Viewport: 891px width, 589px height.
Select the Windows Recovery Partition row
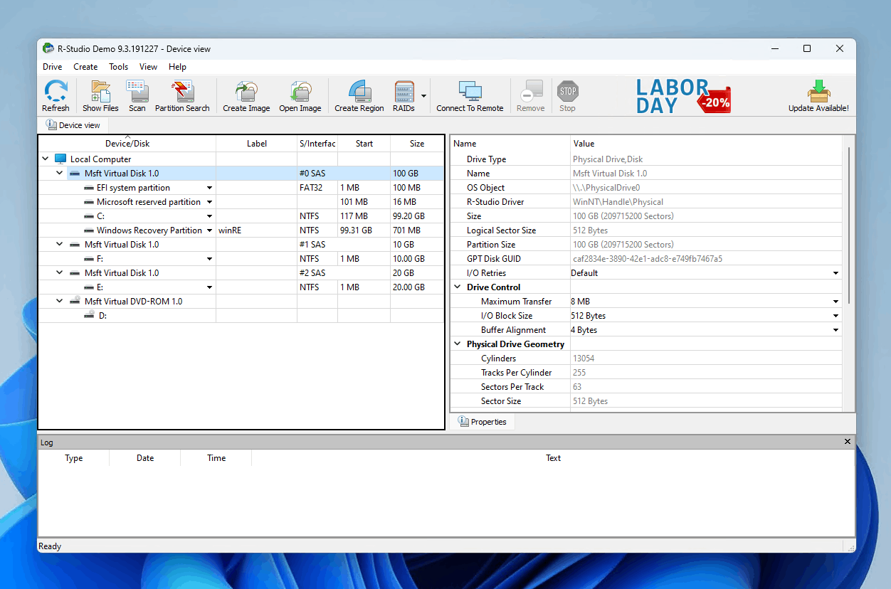(x=241, y=230)
